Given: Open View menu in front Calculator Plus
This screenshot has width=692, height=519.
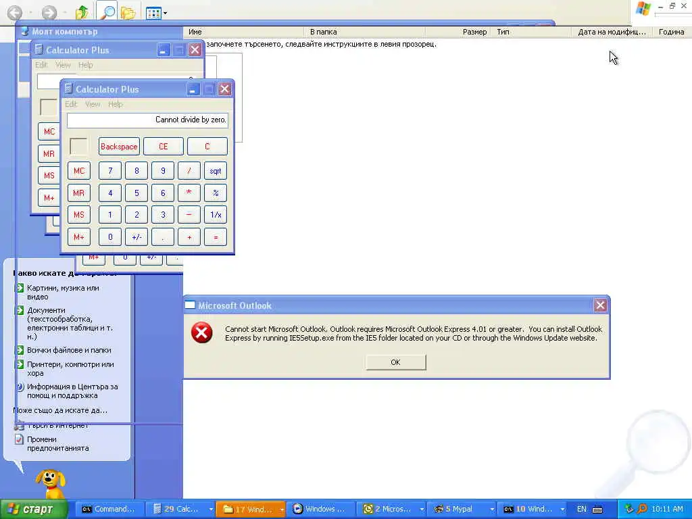Looking at the screenshot, I should 92,104.
